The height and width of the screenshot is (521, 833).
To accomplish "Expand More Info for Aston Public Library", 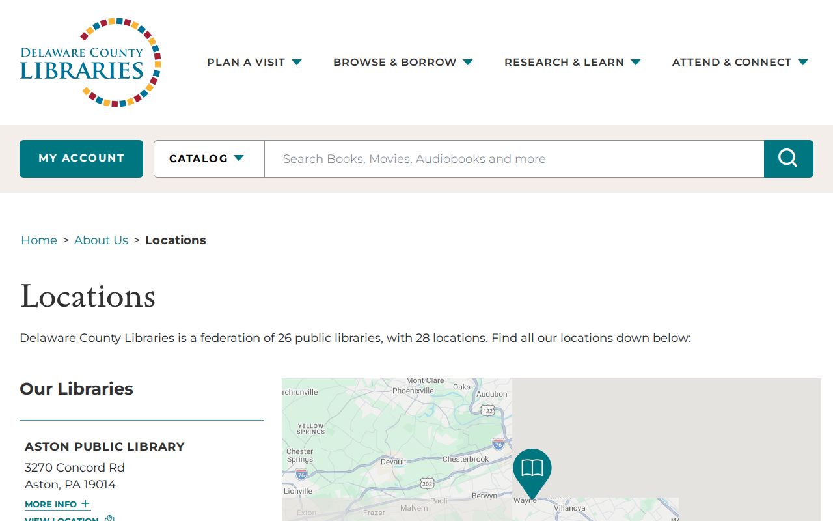I will [x=57, y=505].
